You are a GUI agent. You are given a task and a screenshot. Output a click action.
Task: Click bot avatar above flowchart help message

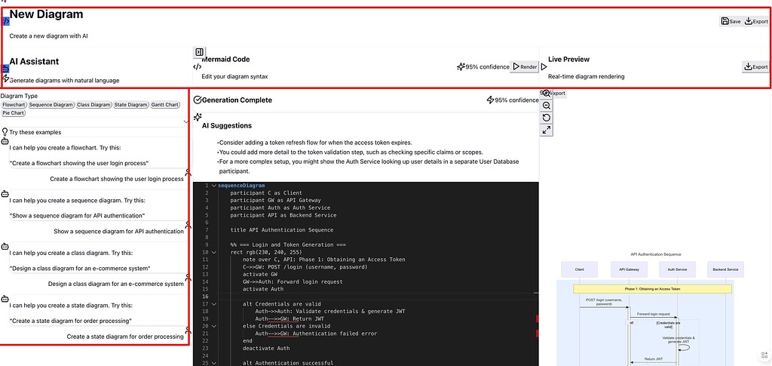click(x=5, y=141)
